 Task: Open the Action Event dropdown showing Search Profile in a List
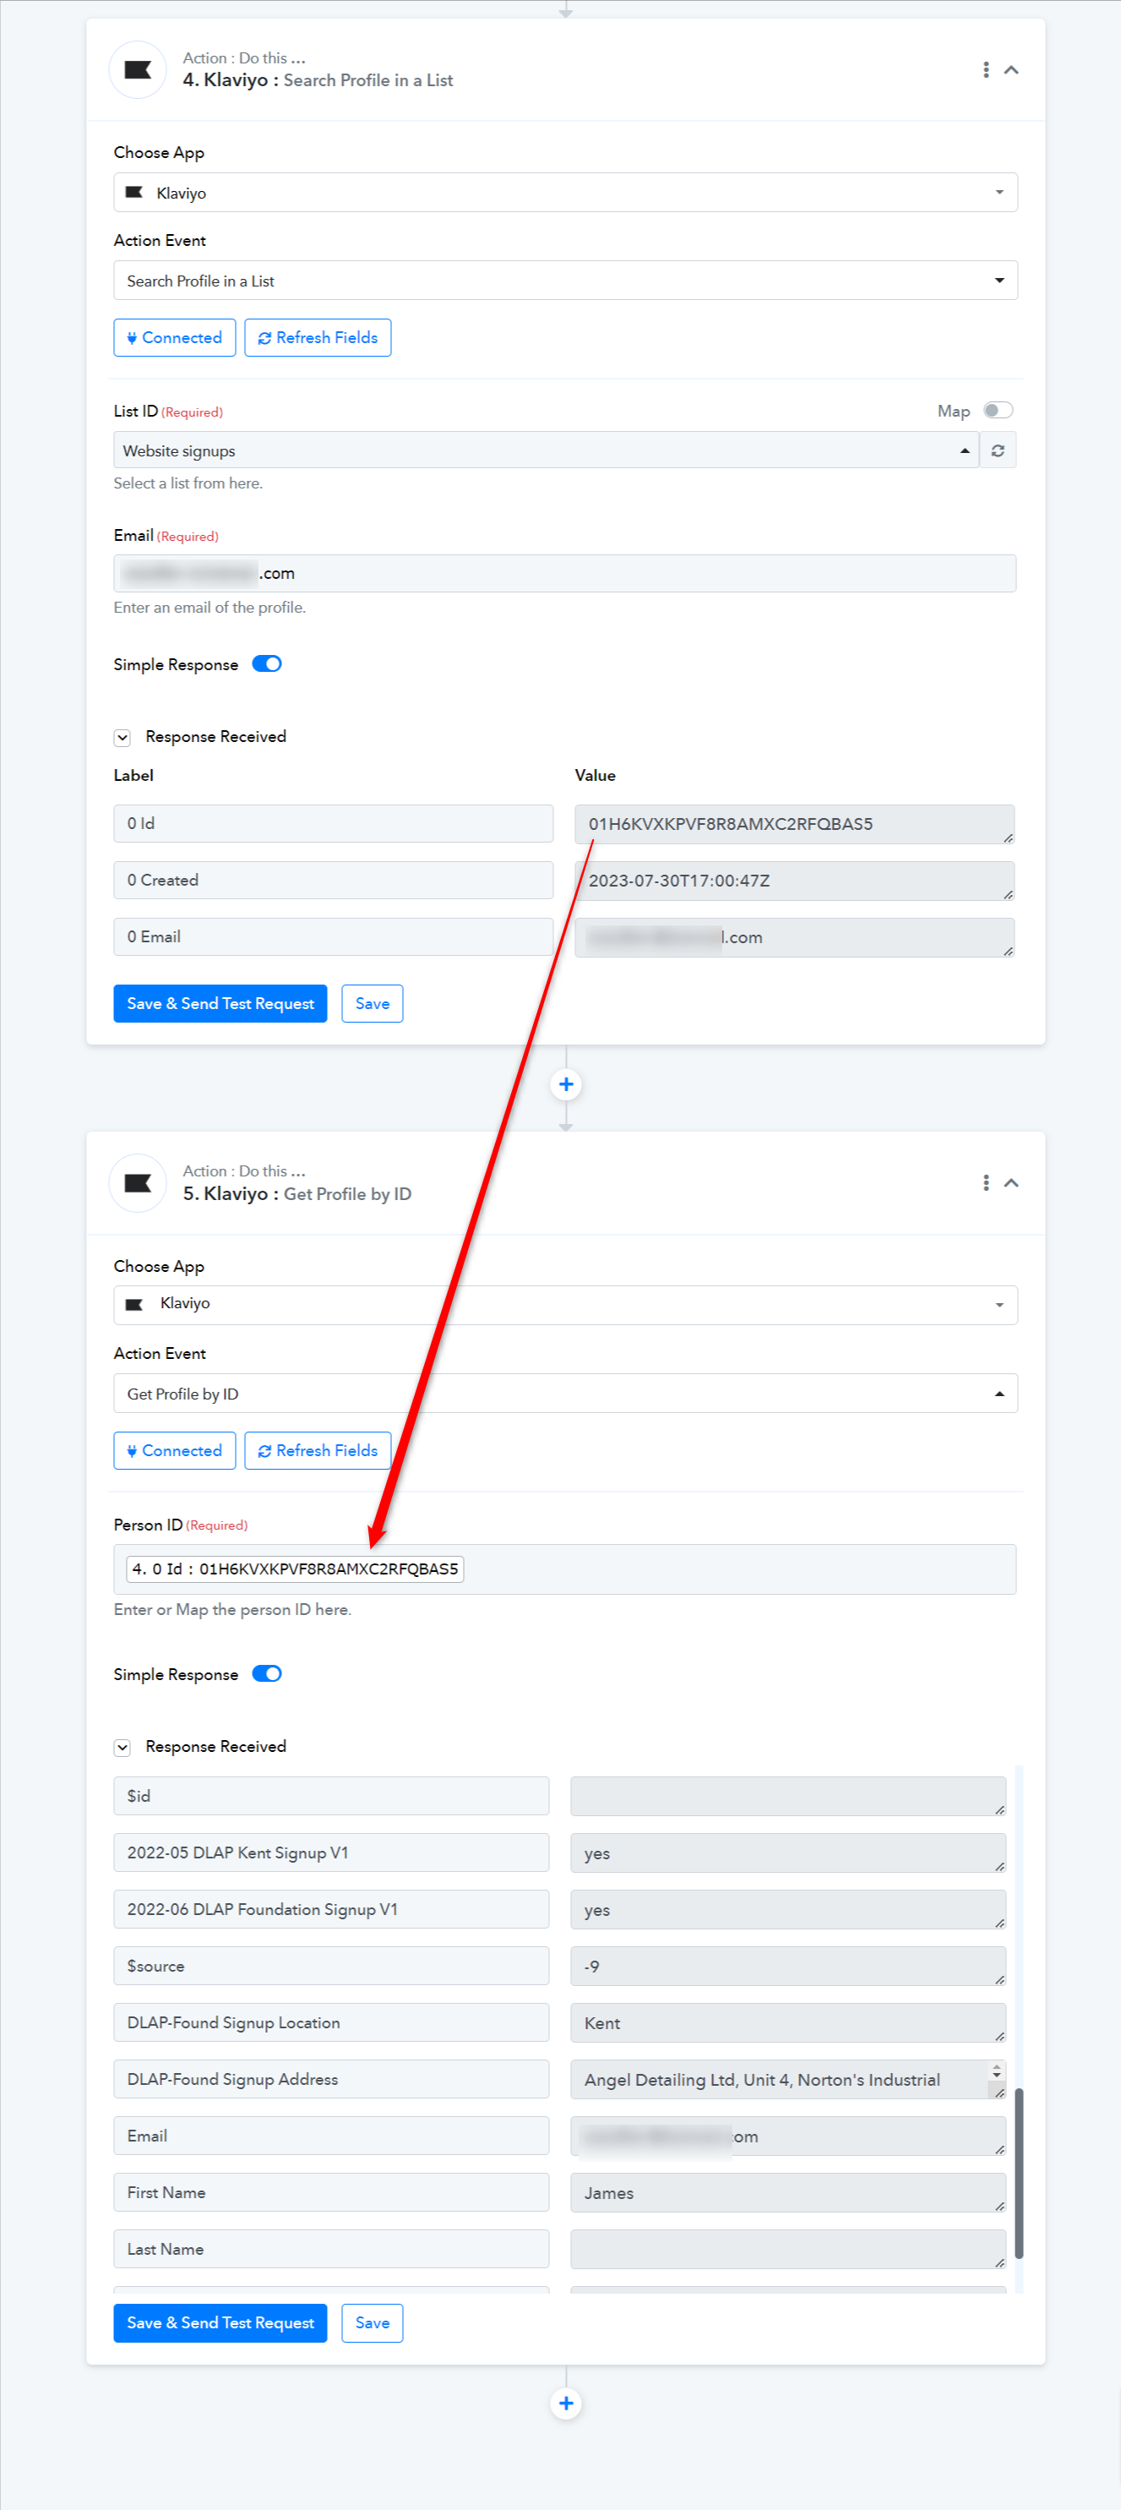point(565,281)
